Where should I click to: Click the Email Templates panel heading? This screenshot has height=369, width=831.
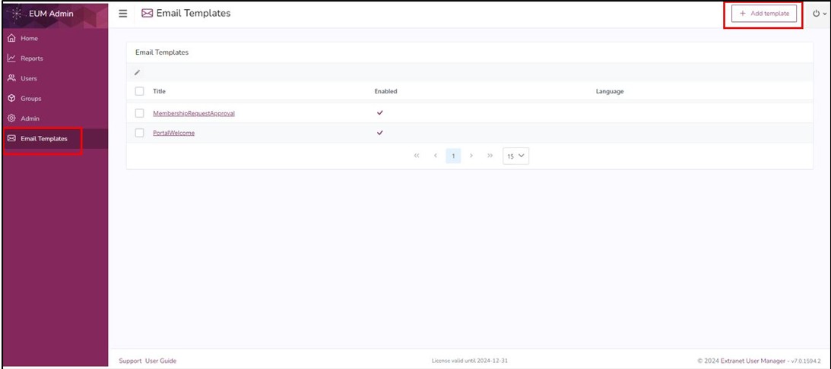tap(162, 52)
